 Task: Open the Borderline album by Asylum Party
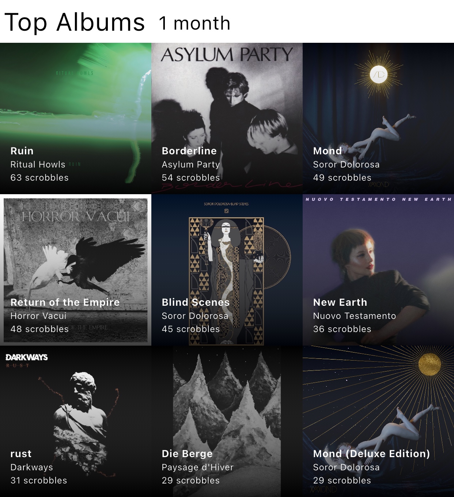tap(227, 118)
